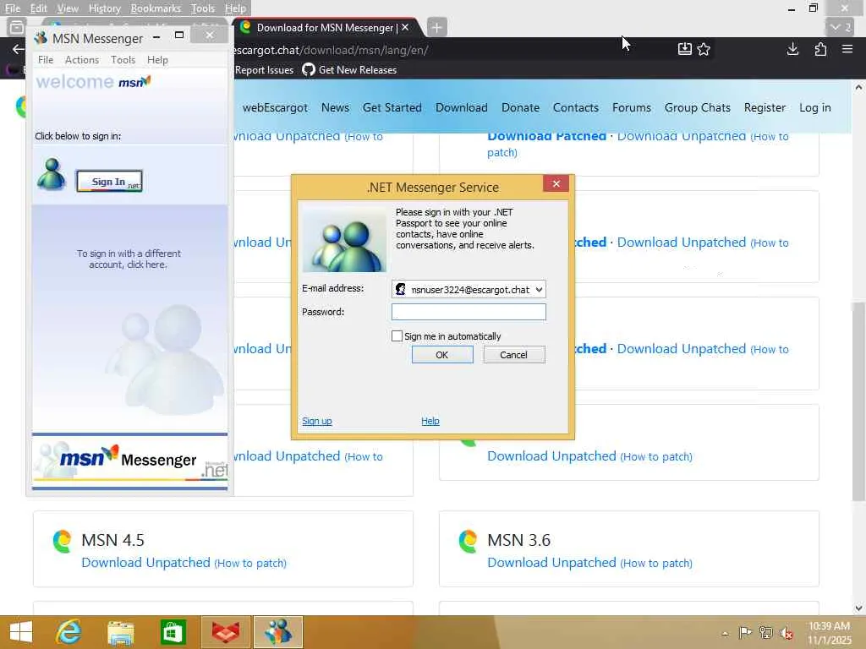This screenshot has width=866, height=649.
Task: Click the two-buddies picture in sign-in dialog
Action: (x=344, y=239)
